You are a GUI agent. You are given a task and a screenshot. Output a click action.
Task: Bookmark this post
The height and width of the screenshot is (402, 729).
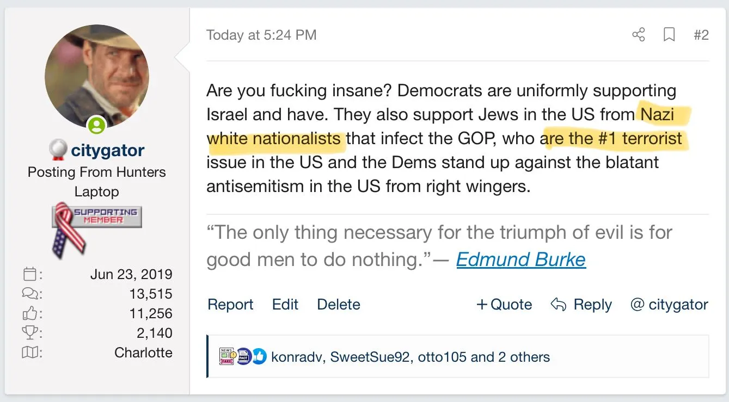(x=669, y=35)
